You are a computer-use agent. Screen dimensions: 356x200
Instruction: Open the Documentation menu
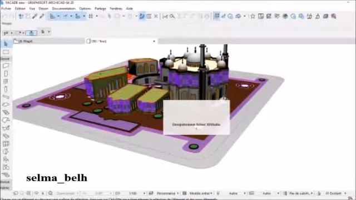64,9
